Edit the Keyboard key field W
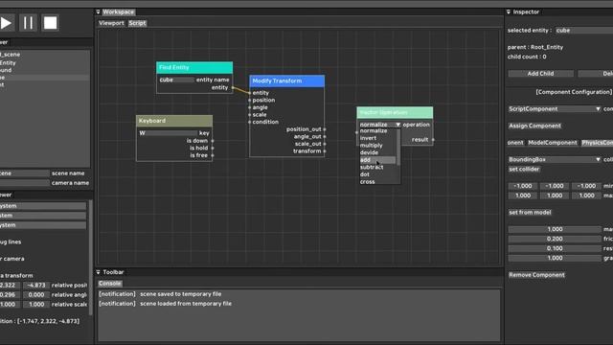The height and width of the screenshot is (345, 613). pyautogui.click(x=169, y=133)
